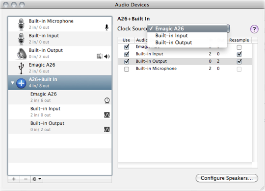This screenshot has height=191, width=265.
Task: Click the blue plus aggregate device icon
Action: 21,83
